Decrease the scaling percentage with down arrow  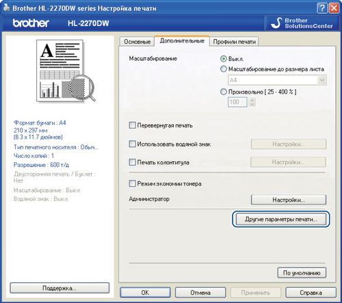pyautogui.click(x=252, y=105)
